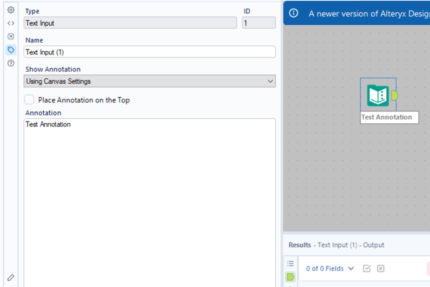Viewport: 430px width, 287px height.
Task: Expand the 0 of 0 Fields dropdown
Action: click(x=330, y=268)
